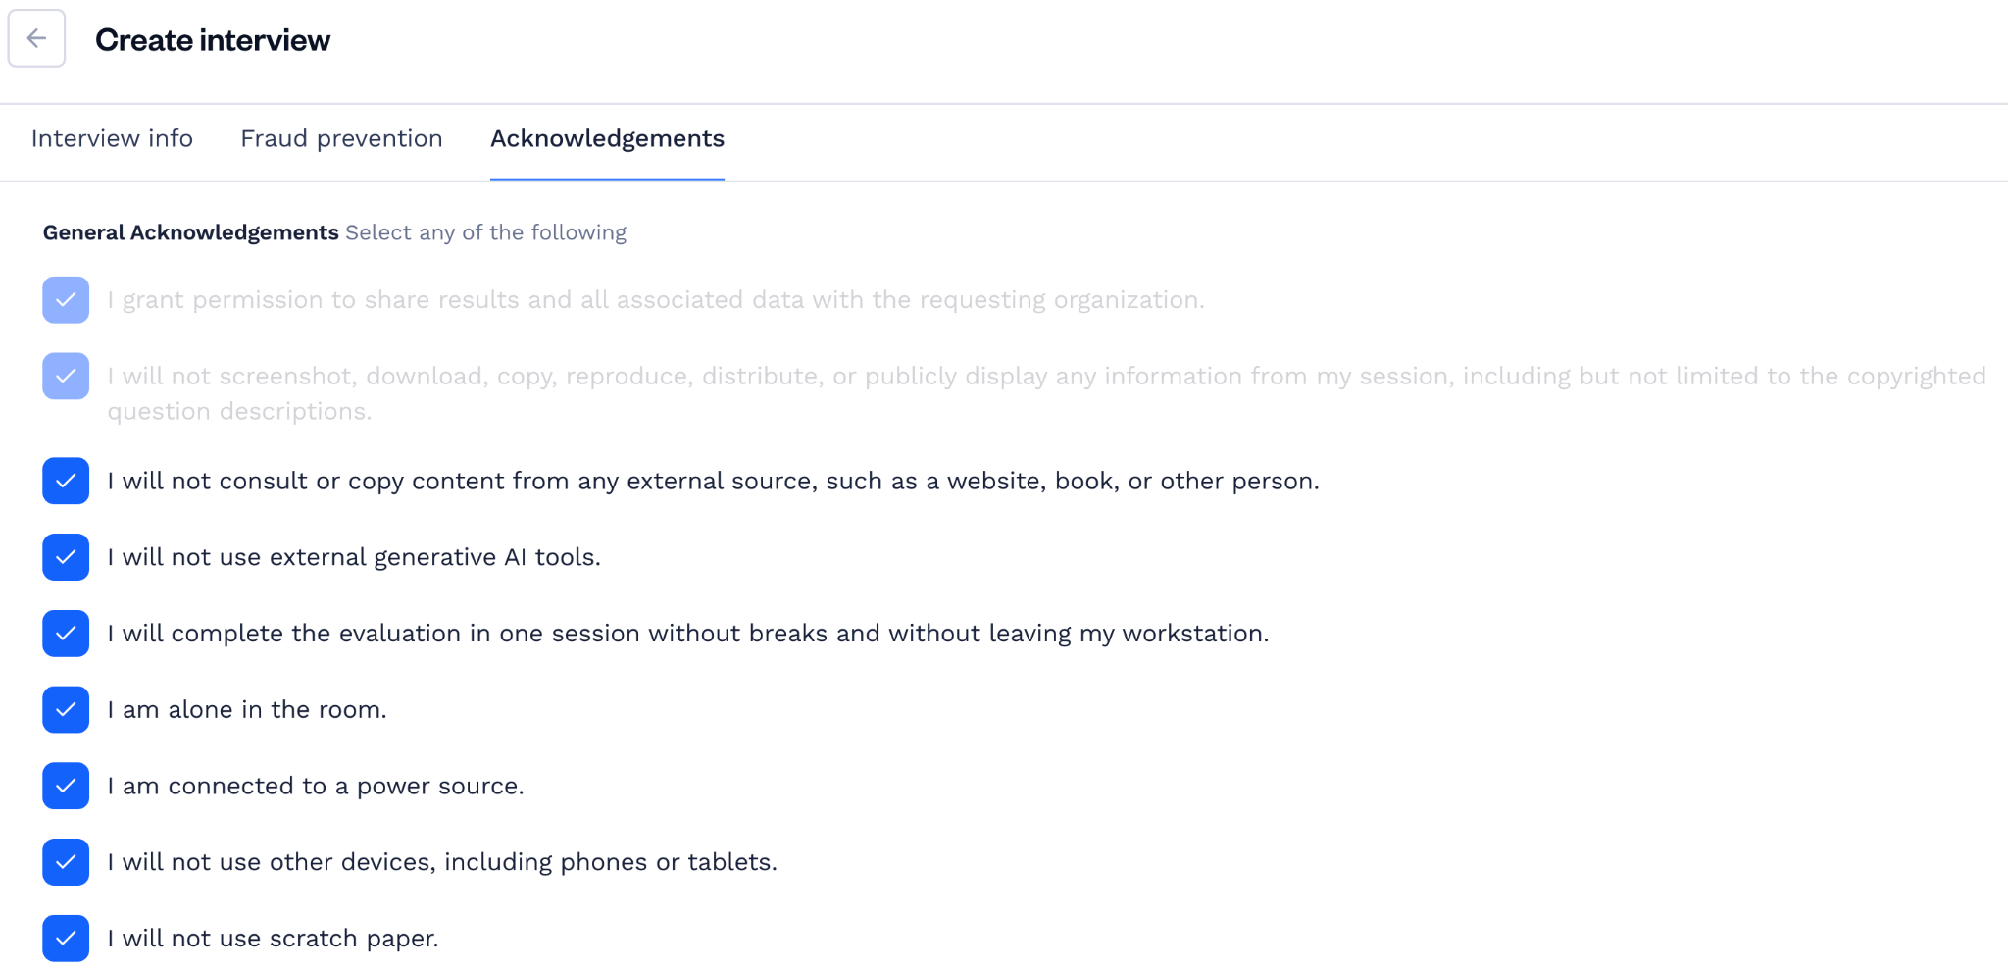Disable the complete in one session checkbox
This screenshot has width=2008, height=971.
66,634
